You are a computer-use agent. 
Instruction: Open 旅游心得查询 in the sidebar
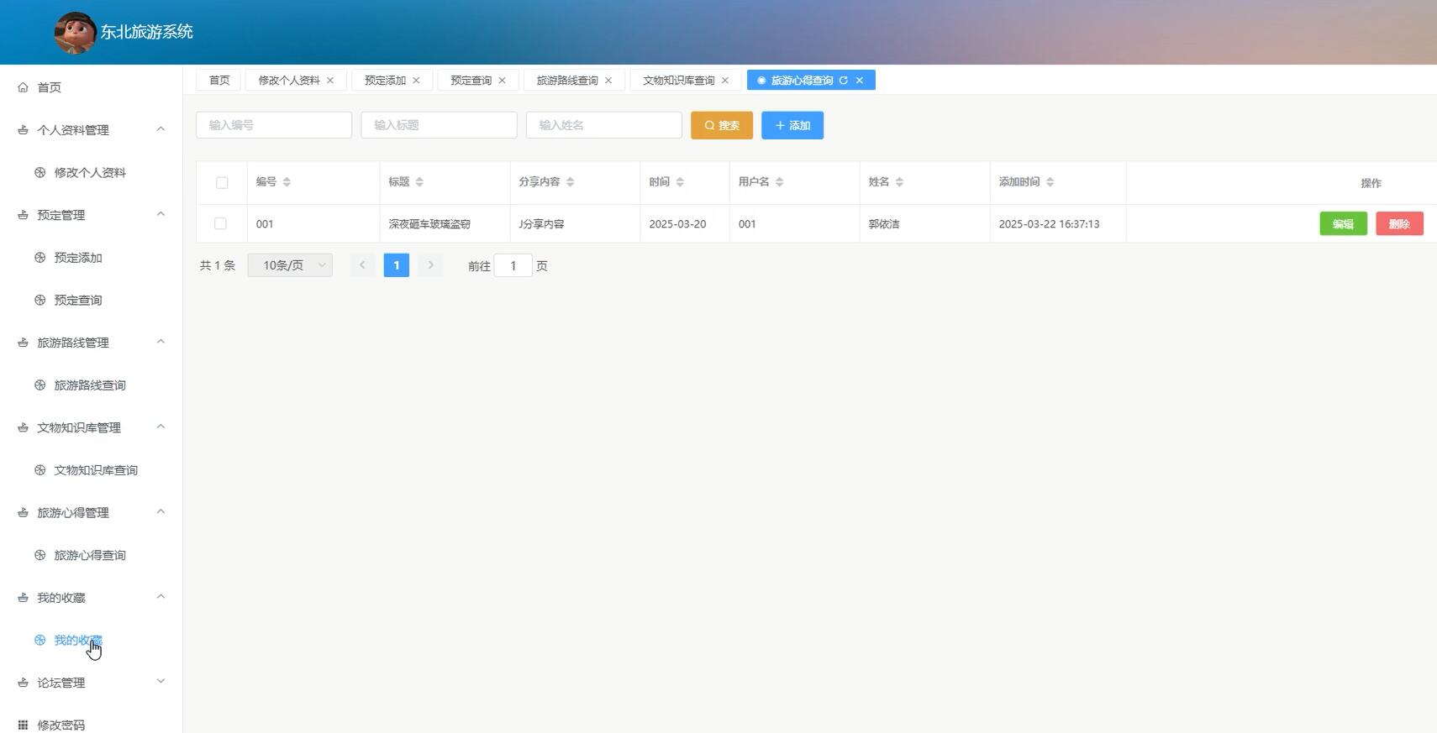[91, 555]
